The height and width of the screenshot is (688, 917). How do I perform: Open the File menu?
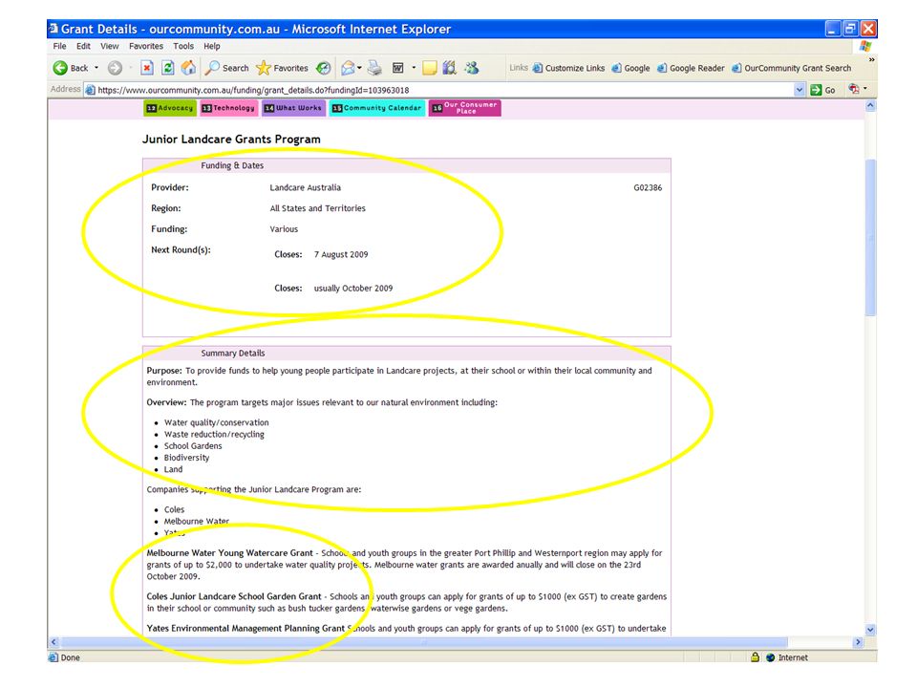[59, 46]
